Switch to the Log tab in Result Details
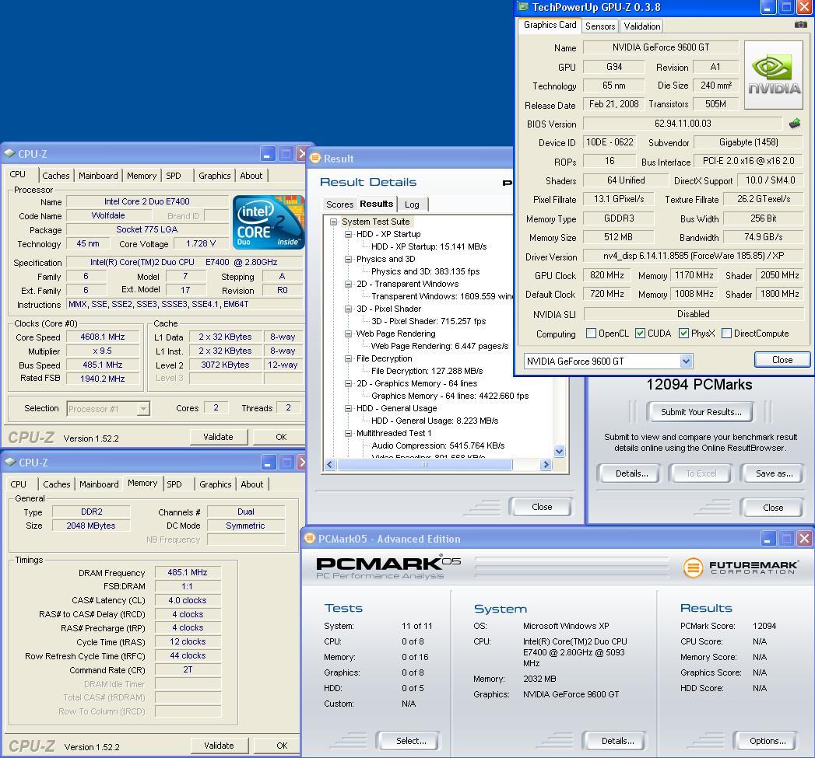Viewport: 815px width, 758px height. click(413, 204)
